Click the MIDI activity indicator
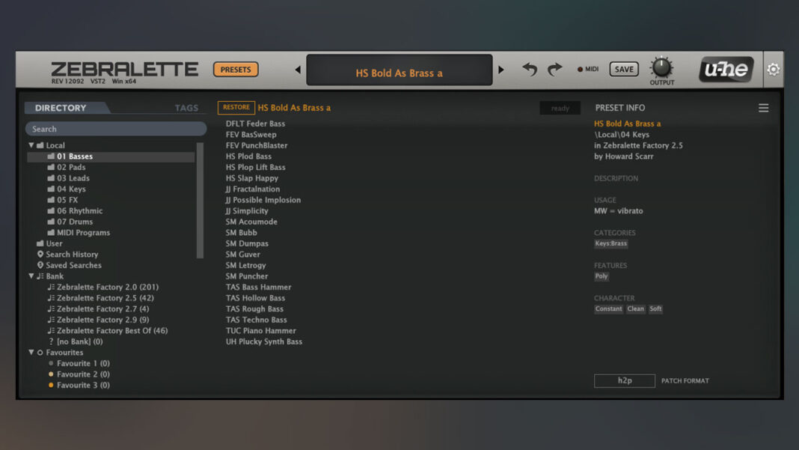Viewport: 799px width, 450px height. coord(578,69)
